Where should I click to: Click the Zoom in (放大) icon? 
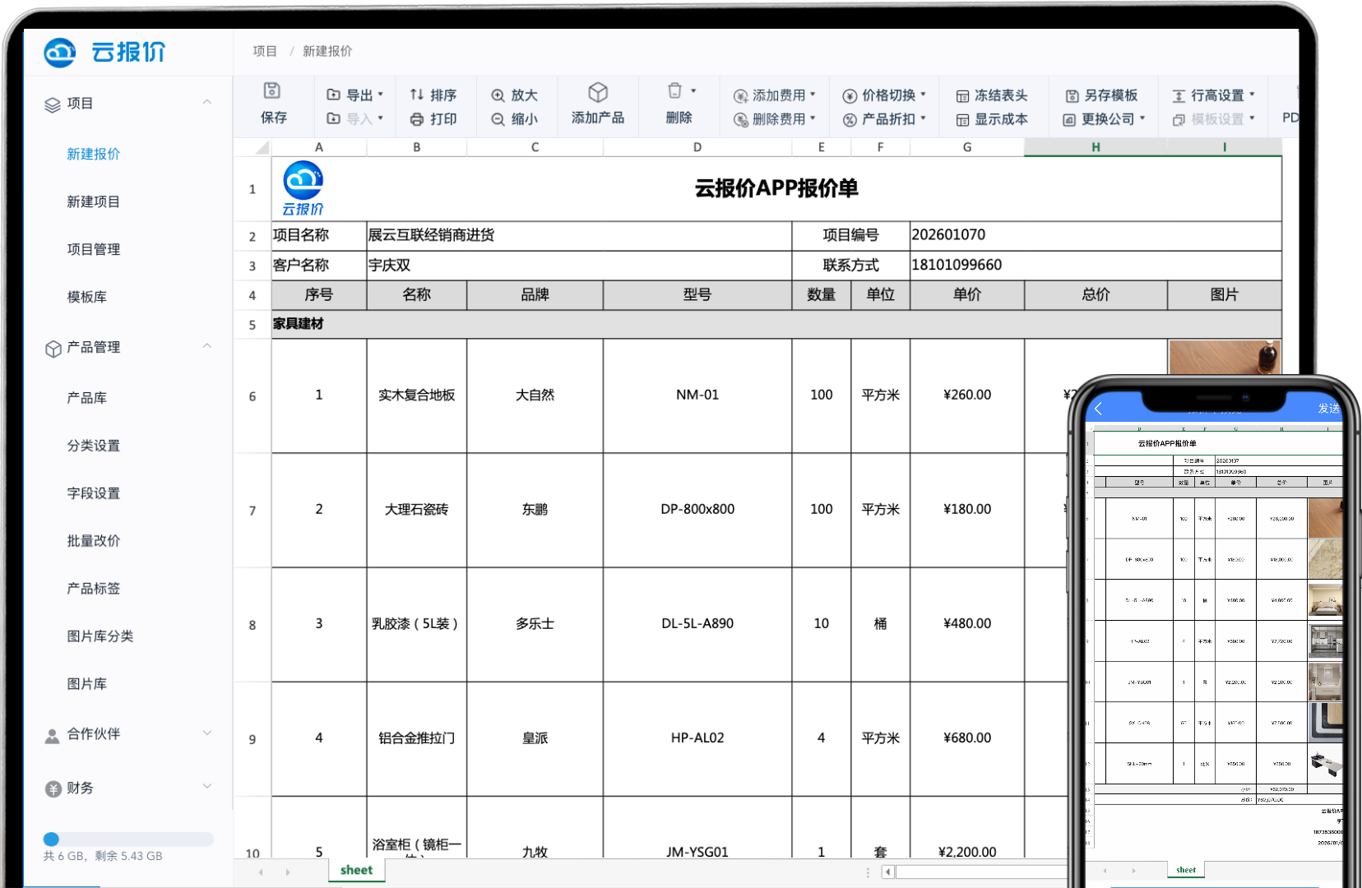[498, 95]
